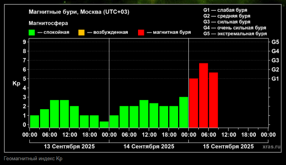Click the 'G5 — экстремальная буря' legend entry
This screenshot has width=286, height=165.
(235, 34)
